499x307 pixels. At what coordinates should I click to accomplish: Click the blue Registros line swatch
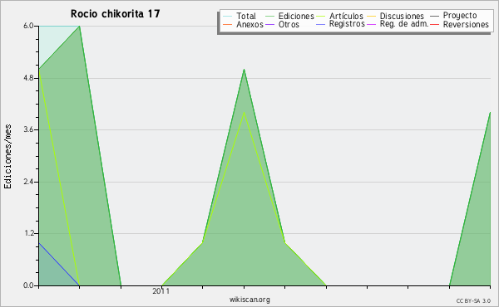321,24
